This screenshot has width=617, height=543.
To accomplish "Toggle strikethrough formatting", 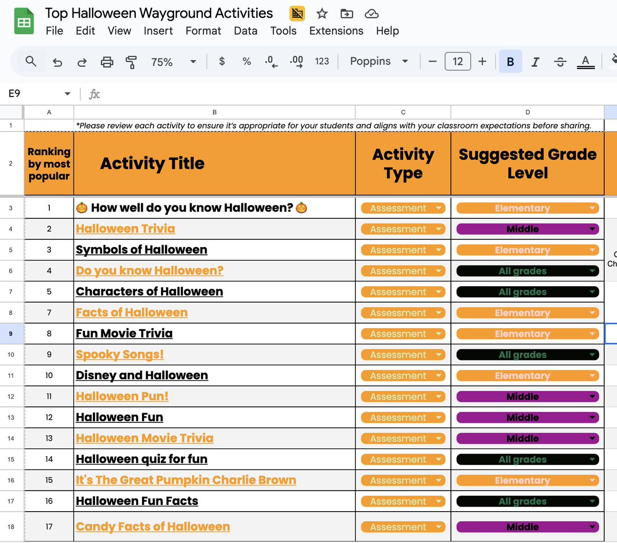I will pyautogui.click(x=560, y=62).
